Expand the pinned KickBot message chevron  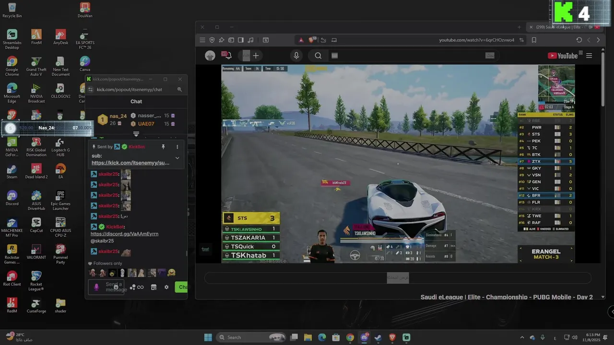coord(177,158)
